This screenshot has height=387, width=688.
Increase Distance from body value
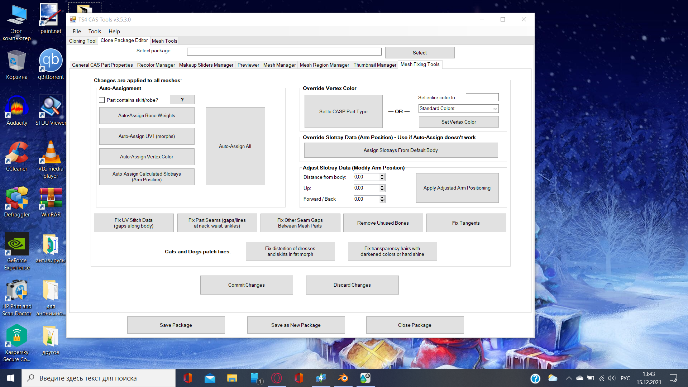(382, 175)
